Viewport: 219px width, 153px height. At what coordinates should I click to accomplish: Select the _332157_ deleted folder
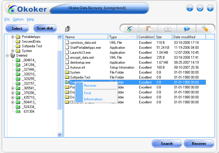29,84
